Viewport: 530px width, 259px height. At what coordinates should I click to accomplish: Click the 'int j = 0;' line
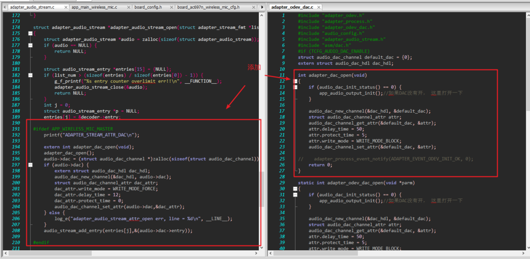point(57,105)
